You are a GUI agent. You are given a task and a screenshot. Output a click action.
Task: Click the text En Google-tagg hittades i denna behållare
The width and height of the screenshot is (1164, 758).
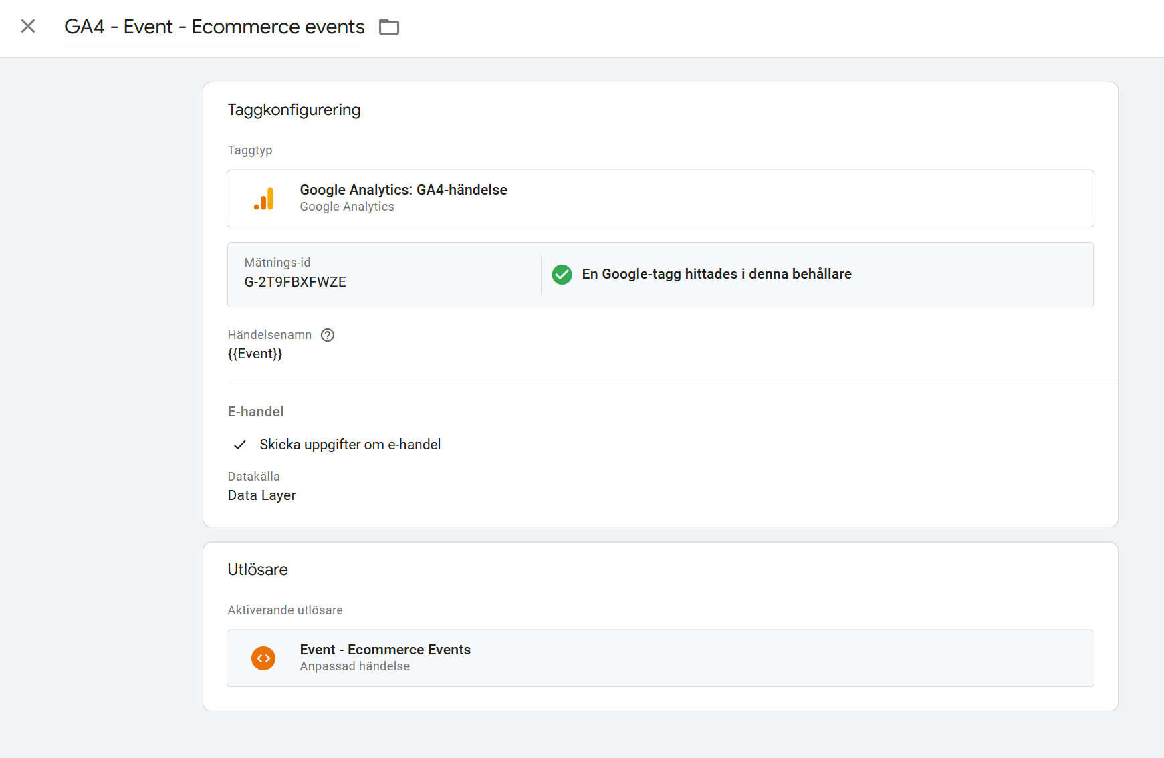tap(717, 274)
